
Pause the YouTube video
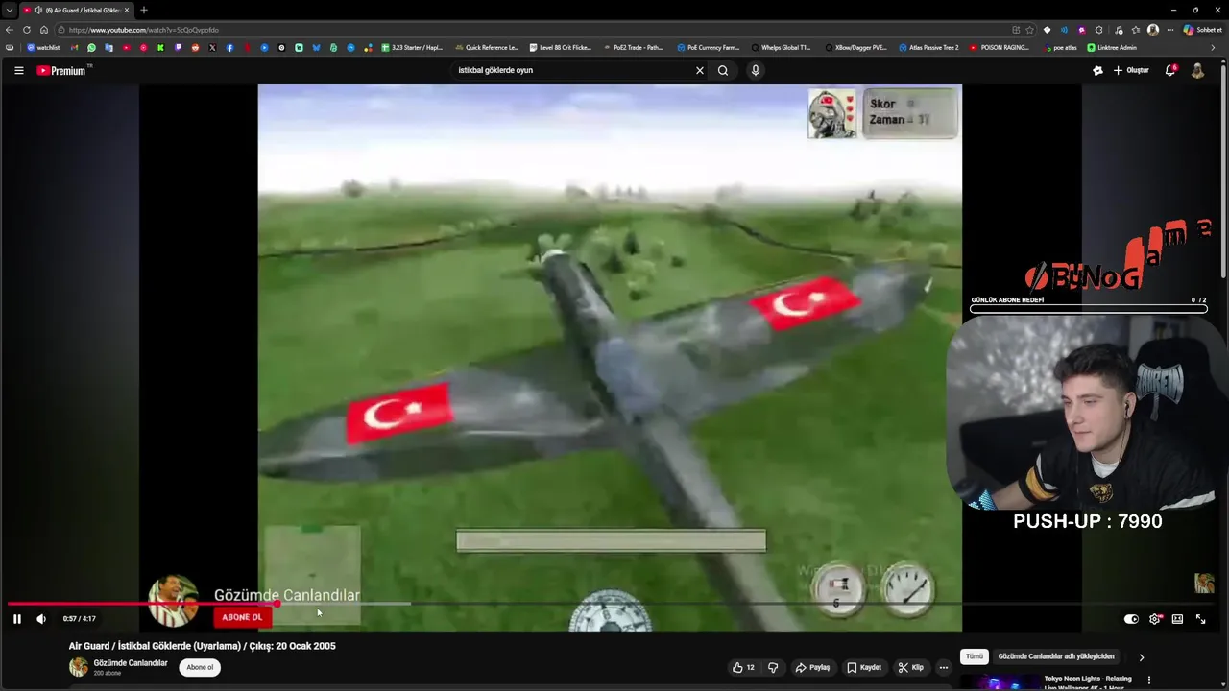16,619
